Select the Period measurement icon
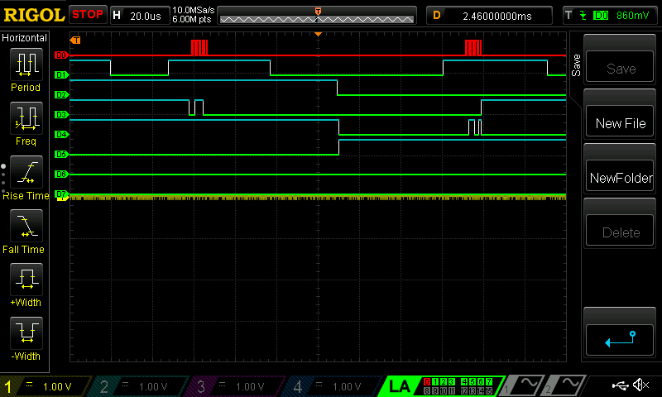 [x=26, y=65]
